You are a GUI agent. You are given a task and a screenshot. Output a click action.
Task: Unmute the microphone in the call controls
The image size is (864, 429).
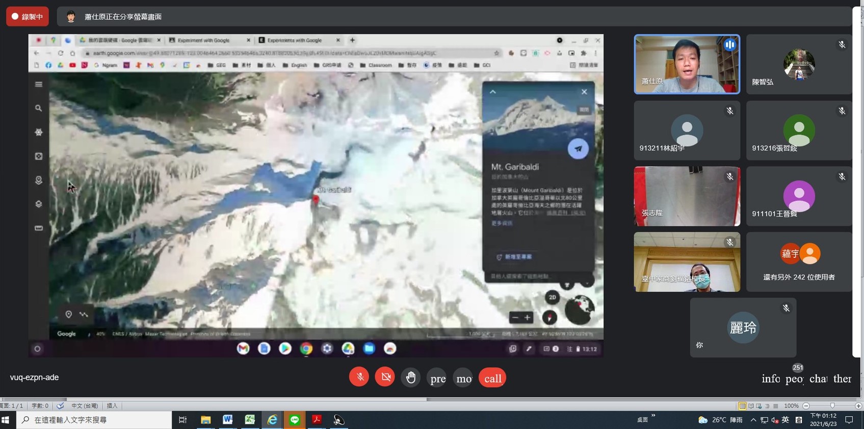click(x=359, y=378)
